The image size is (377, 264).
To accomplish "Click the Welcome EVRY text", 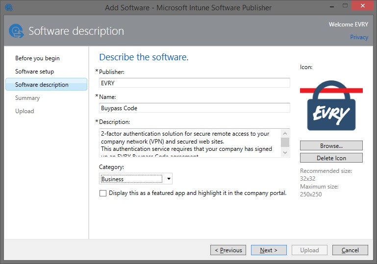I will (x=349, y=24).
